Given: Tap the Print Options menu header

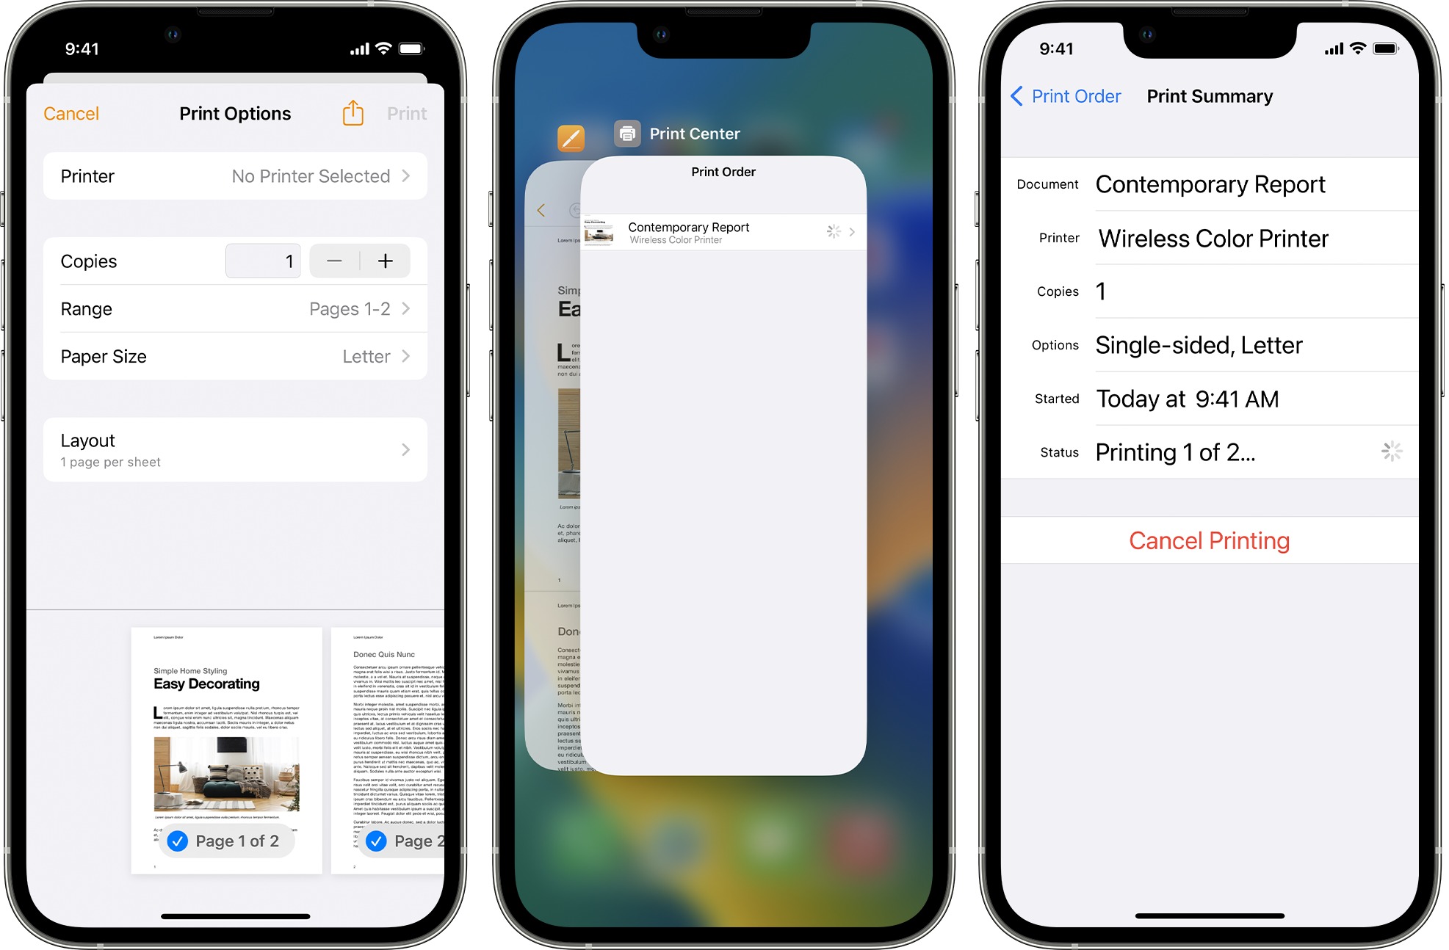Looking at the screenshot, I should pyautogui.click(x=236, y=112).
